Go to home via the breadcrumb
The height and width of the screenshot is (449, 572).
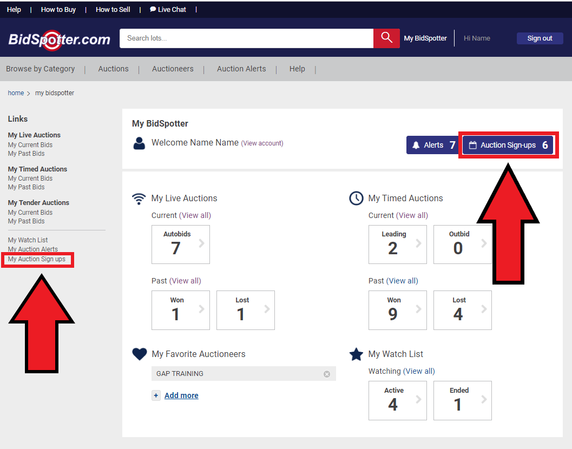click(x=16, y=93)
